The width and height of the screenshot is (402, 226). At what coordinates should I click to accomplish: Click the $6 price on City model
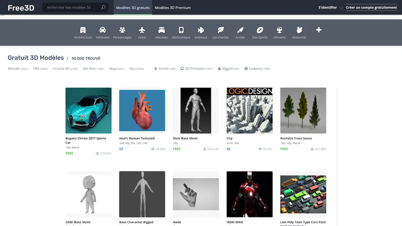pos(229,149)
